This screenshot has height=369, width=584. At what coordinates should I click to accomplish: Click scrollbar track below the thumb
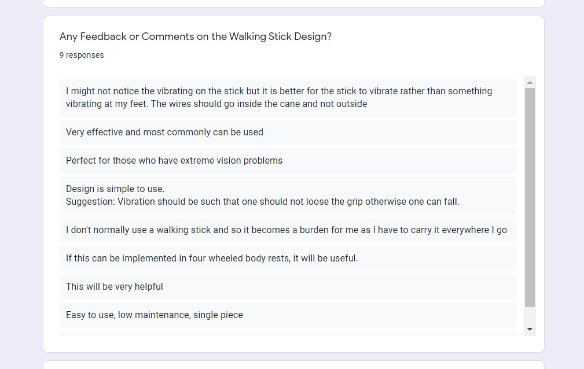(x=530, y=315)
